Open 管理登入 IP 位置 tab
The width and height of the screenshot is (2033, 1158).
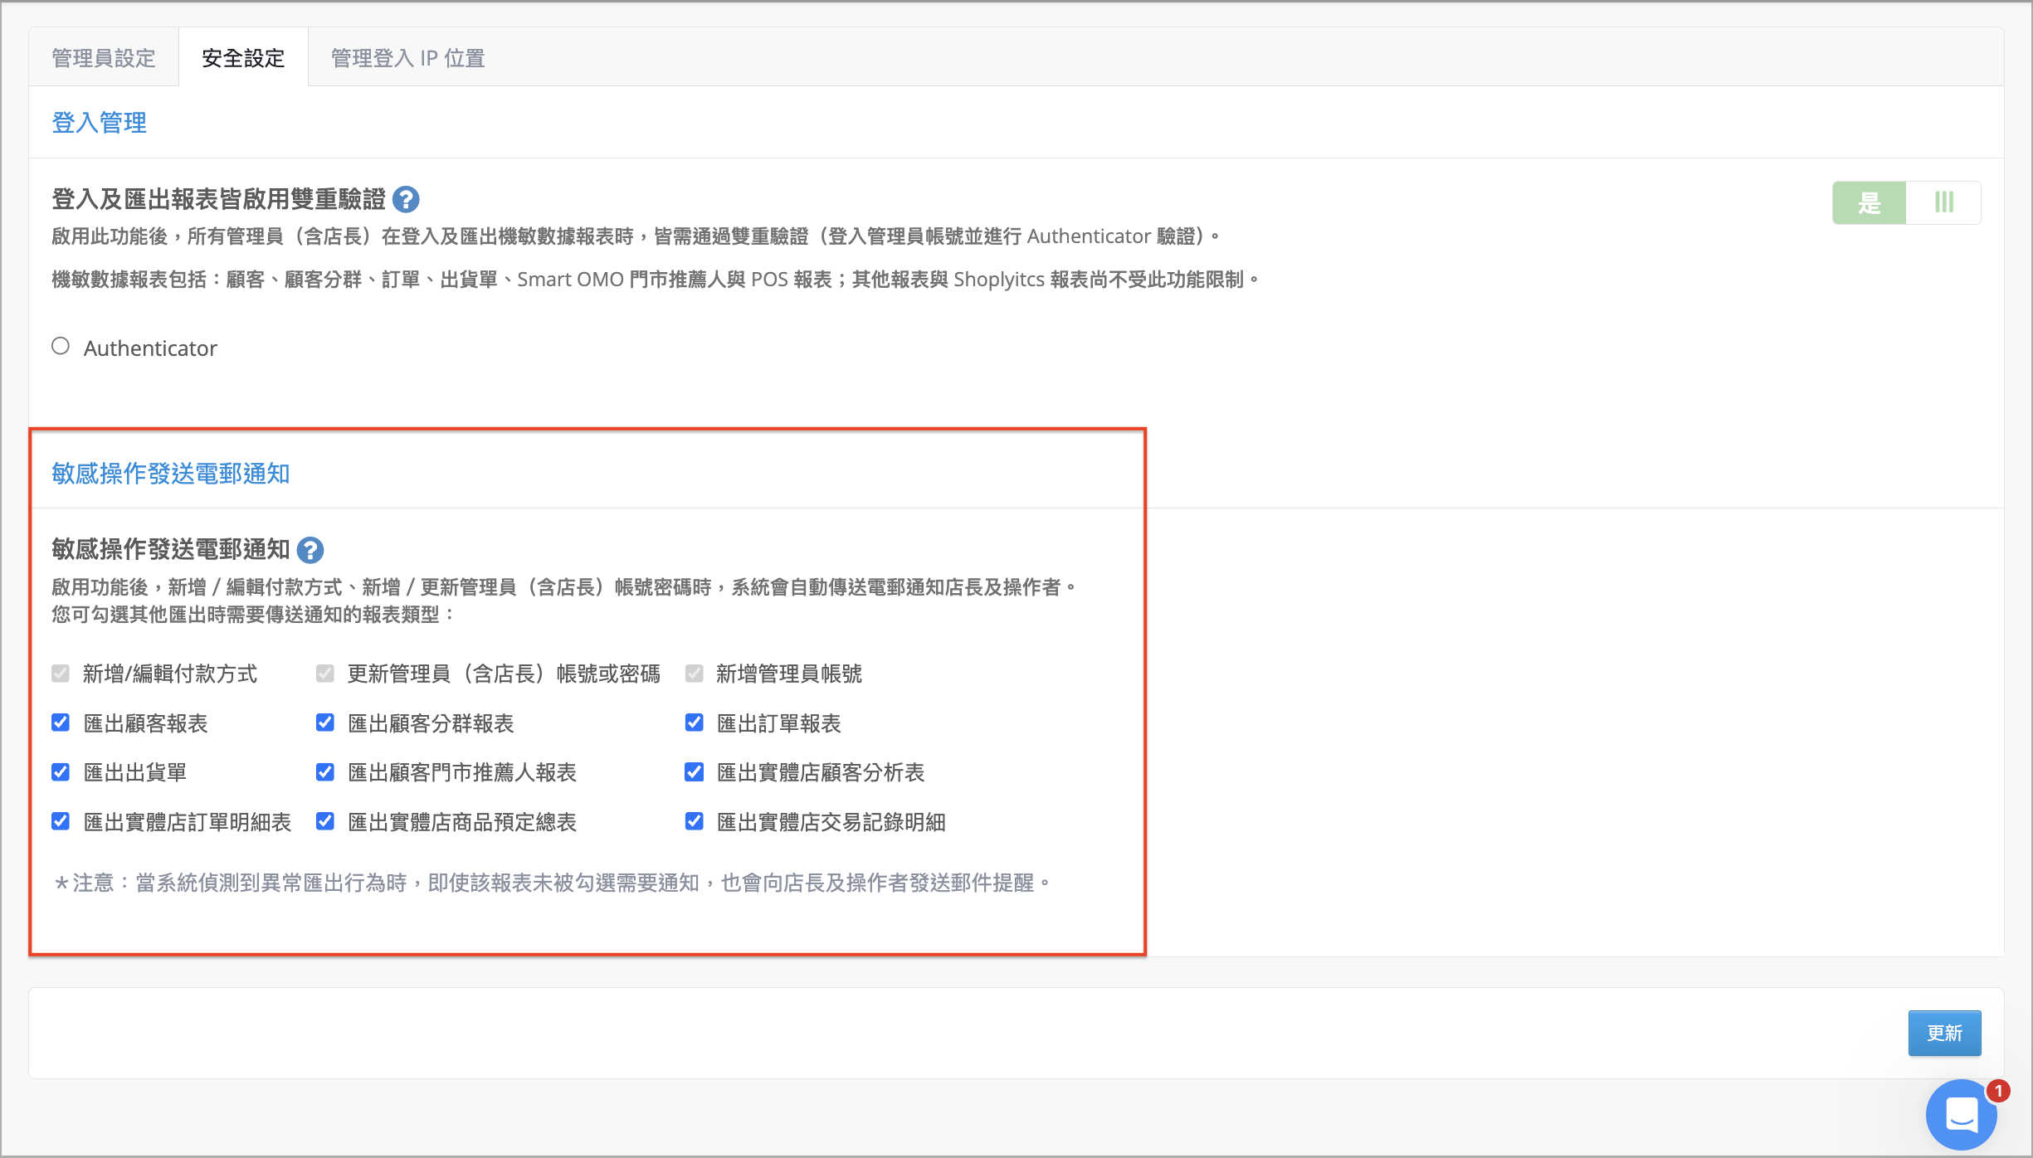(407, 58)
